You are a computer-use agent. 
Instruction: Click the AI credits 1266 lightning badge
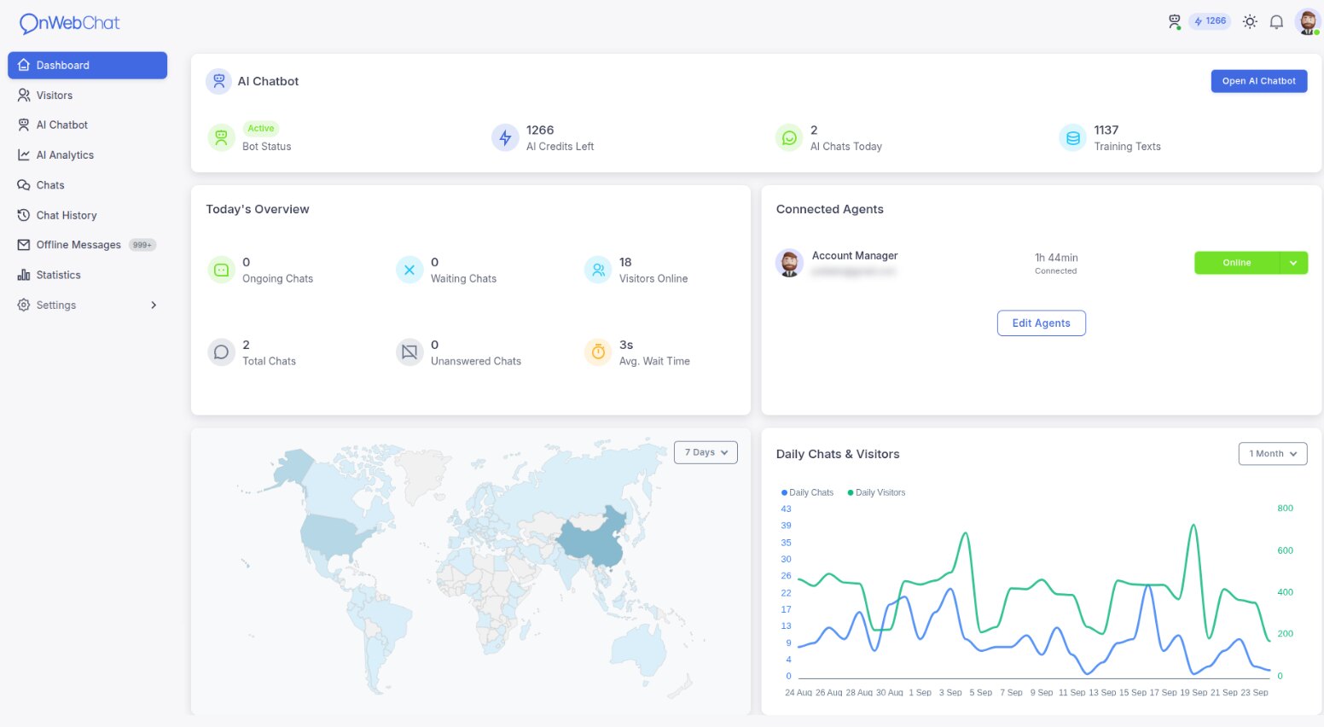click(1211, 21)
